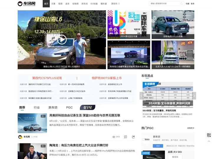Screen dimensions: 212x159
Task: Open the 北京汽车与长城汽车 image
Action: pos(173,55)
